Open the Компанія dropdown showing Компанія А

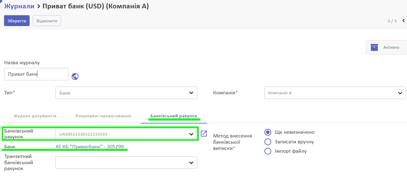[x=335, y=93]
